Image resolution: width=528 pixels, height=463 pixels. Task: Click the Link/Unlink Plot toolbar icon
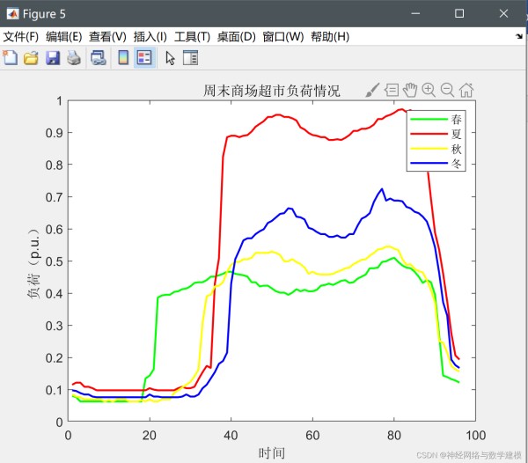pos(99,58)
